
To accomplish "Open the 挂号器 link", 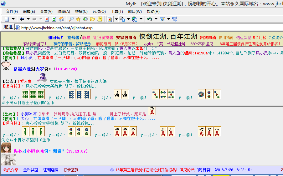I will [73, 38].
